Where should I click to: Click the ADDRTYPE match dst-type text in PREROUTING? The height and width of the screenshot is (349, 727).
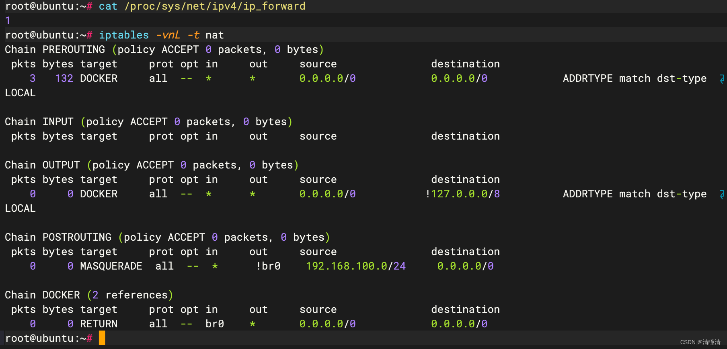635,79
